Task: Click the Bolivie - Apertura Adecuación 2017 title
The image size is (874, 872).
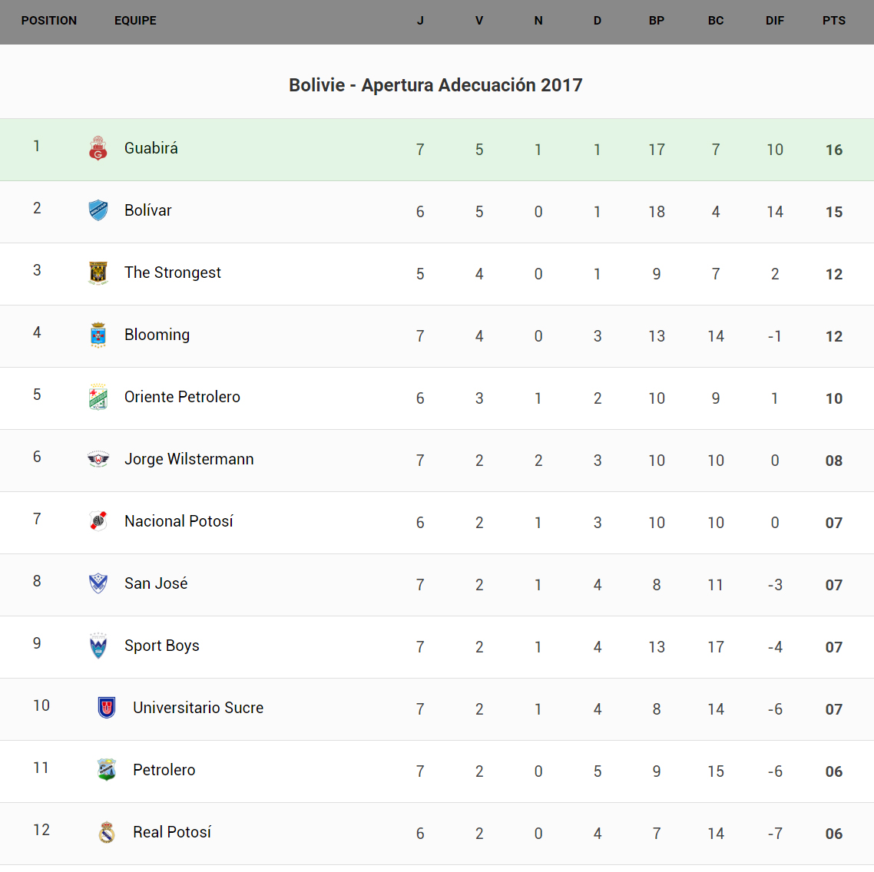Action: (x=435, y=85)
